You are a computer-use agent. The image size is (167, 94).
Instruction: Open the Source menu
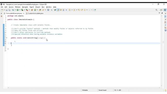11,7
